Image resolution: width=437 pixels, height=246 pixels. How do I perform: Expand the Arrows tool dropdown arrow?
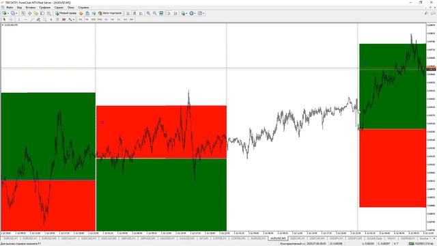click(x=74, y=19)
